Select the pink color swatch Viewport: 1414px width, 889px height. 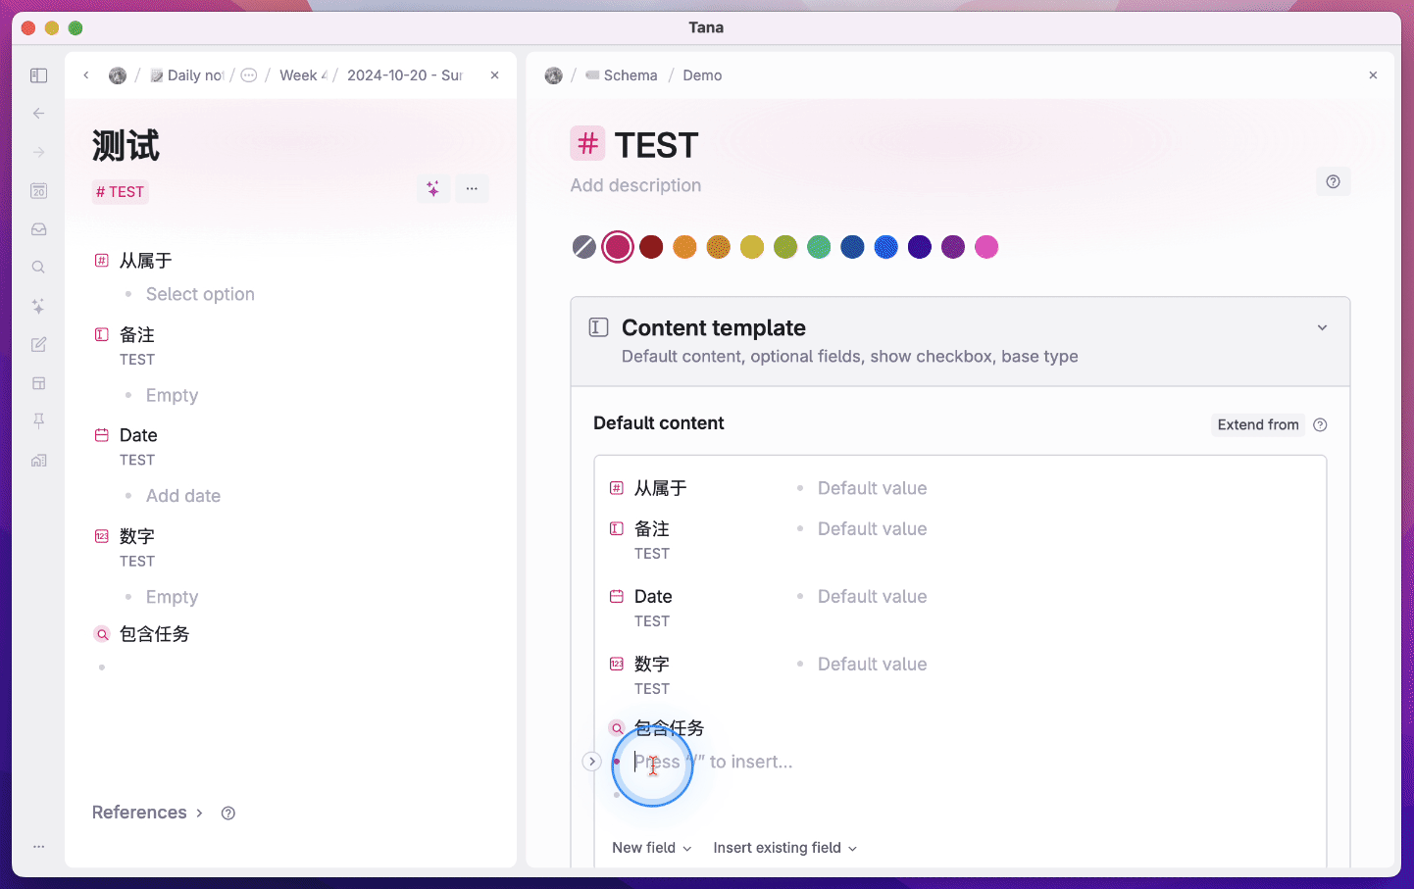(x=986, y=247)
